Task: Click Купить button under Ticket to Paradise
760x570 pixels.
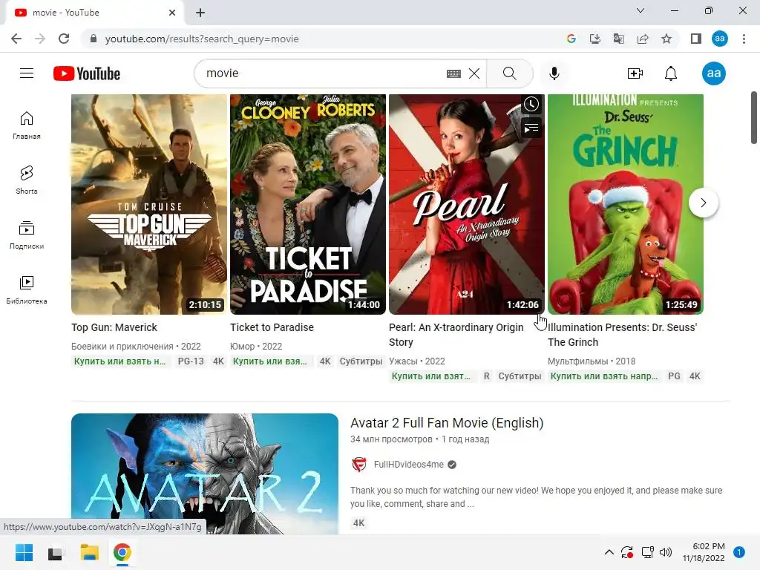Action: click(x=270, y=361)
